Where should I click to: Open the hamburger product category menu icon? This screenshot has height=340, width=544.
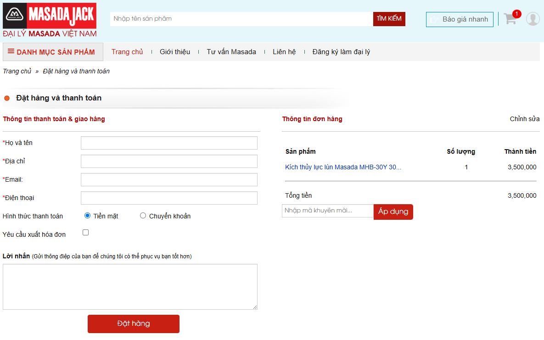[x=11, y=51]
